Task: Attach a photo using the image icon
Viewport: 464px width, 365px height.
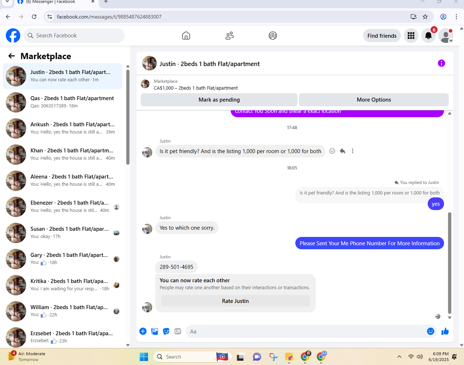Action: (155, 331)
